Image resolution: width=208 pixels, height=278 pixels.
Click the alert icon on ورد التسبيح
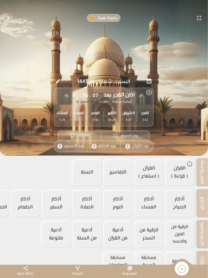tap(60, 146)
